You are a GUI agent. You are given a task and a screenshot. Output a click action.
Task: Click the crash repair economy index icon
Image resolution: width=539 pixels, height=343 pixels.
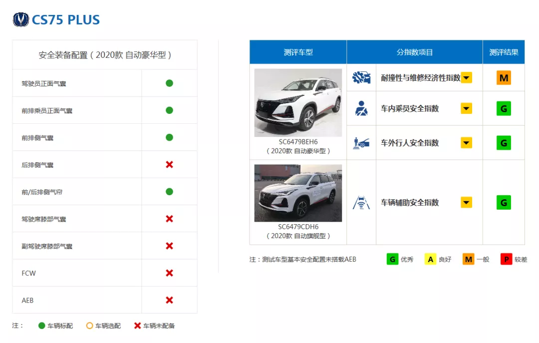point(361,77)
